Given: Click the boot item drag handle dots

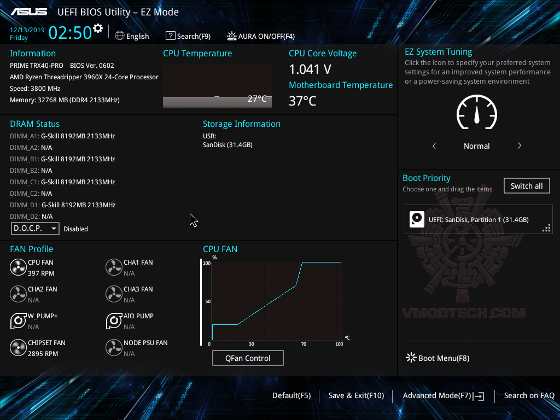Looking at the screenshot, I should 546,228.
